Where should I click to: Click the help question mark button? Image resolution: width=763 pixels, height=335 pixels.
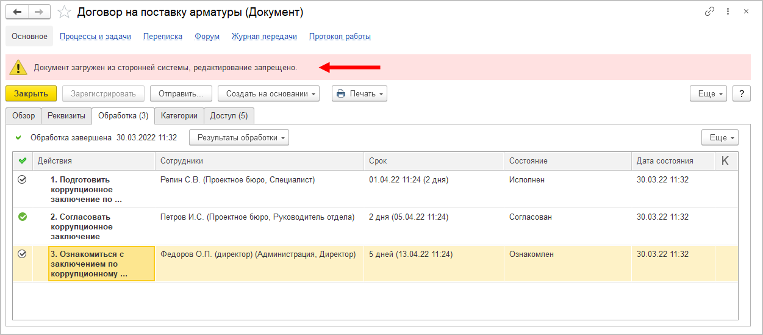pyautogui.click(x=741, y=93)
